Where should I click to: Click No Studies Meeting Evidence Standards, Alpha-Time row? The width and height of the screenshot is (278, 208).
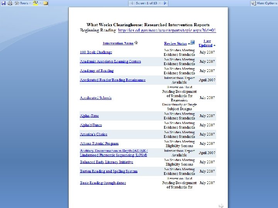(179, 116)
